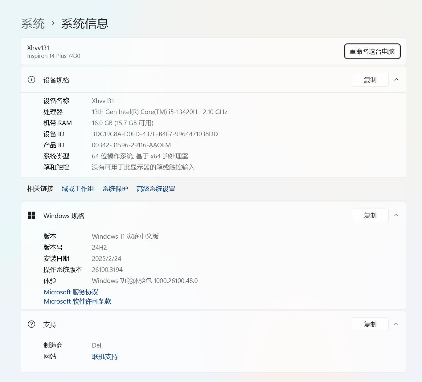Open the Microsoft 软件许可条款 link
The image size is (422, 382).
point(77,301)
